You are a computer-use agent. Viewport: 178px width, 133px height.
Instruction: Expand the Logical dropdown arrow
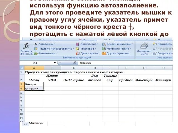[x=98, y=44]
